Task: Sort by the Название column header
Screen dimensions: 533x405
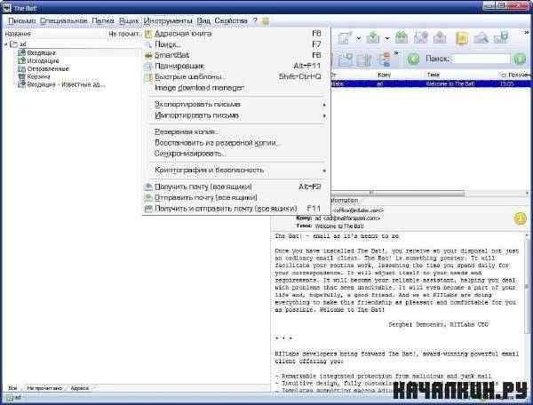Action: pyautogui.click(x=18, y=34)
